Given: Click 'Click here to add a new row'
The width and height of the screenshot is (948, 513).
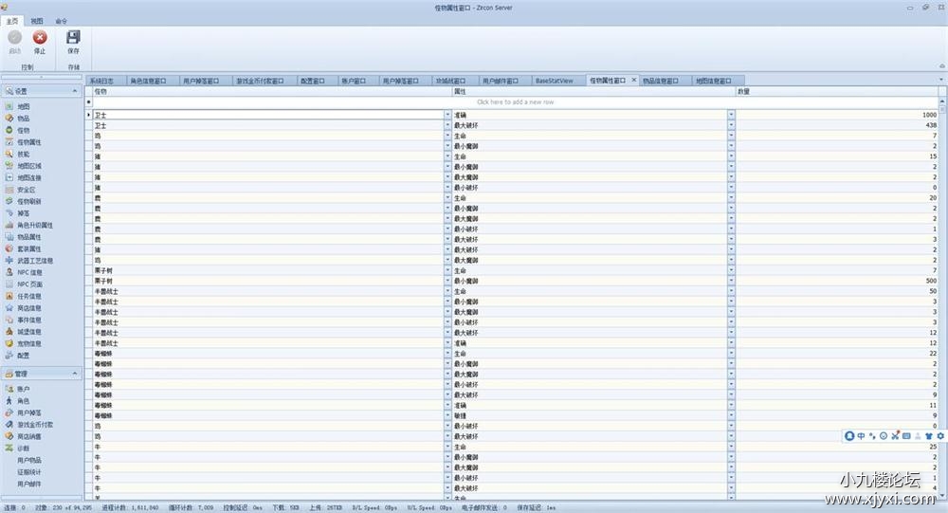Looking at the screenshot, I should (x=515, y=101).
